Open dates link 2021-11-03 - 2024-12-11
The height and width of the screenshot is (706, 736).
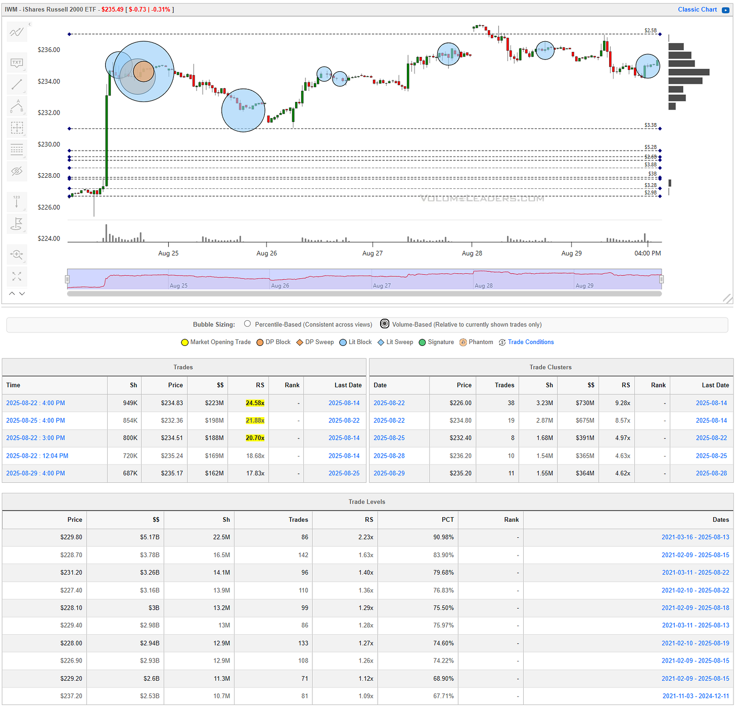point(696,696)
